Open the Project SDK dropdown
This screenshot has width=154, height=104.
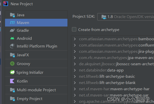[126, 17]
